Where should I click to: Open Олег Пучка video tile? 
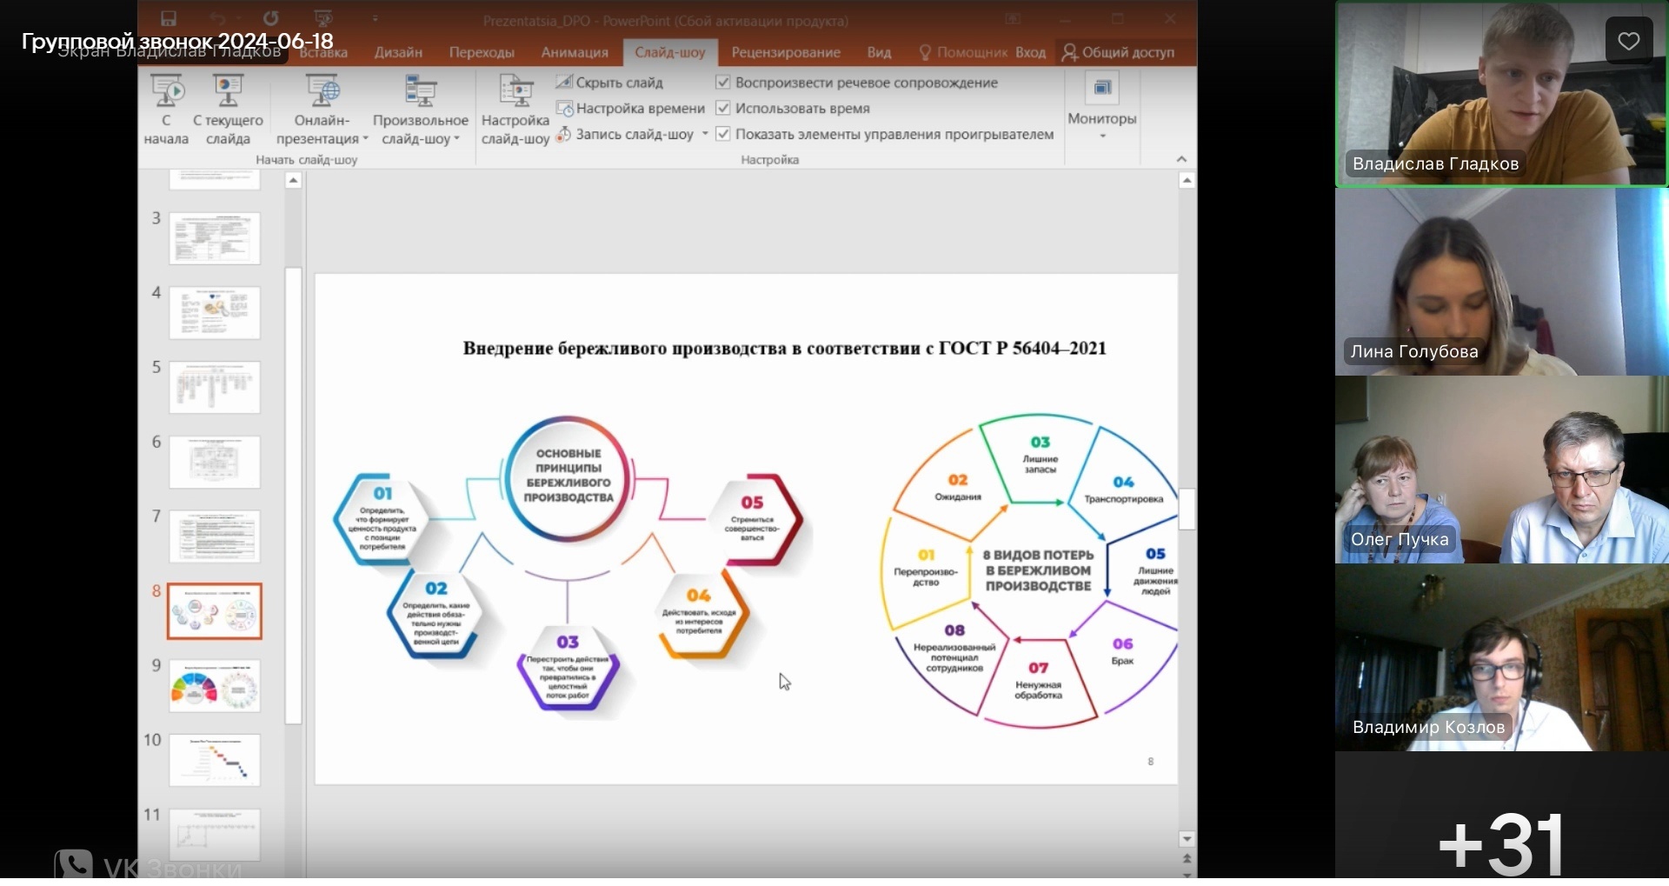pyautogui.click(x=1501, y=470)
